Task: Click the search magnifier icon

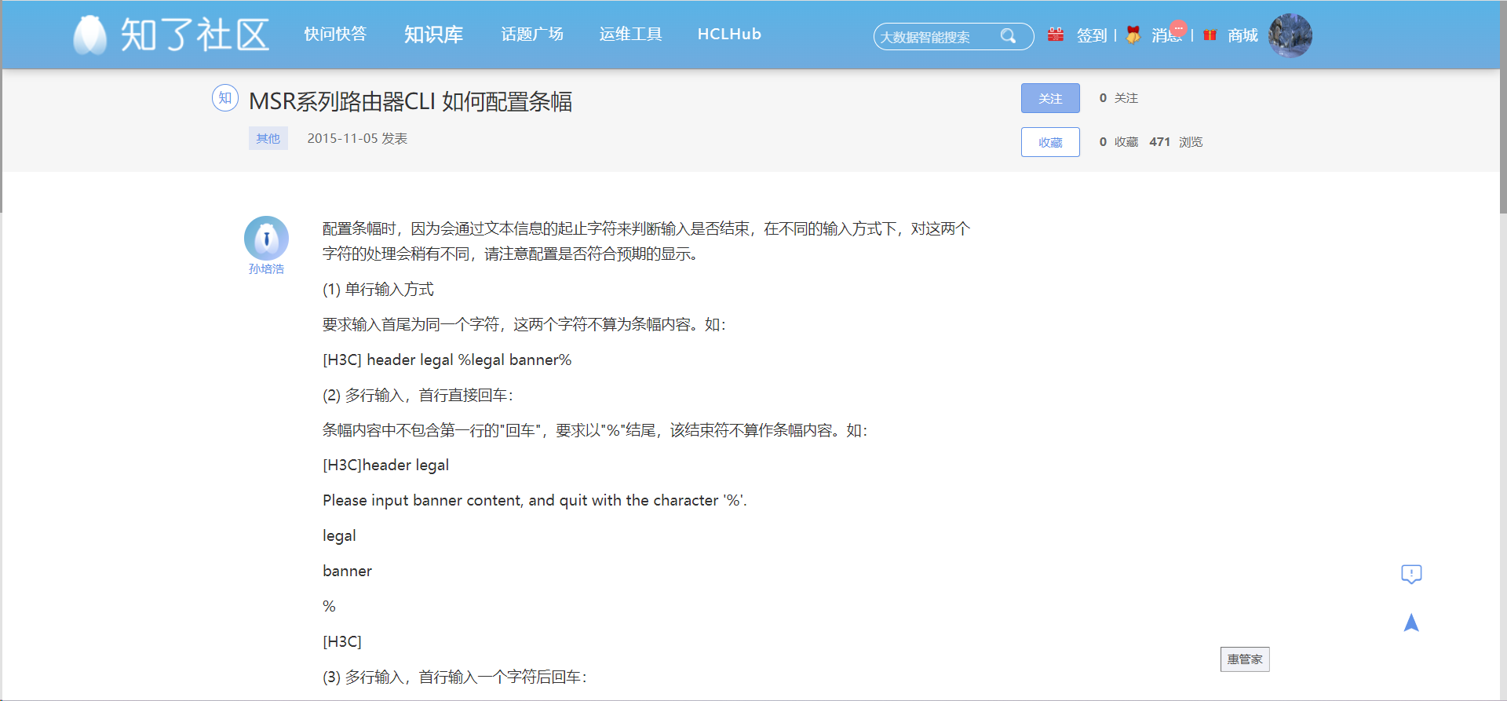Action: coord(1008,36)
